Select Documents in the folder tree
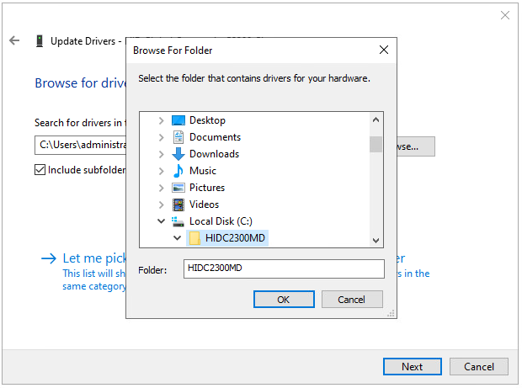This screenshot has height=388, width=522. click(215, 137)
